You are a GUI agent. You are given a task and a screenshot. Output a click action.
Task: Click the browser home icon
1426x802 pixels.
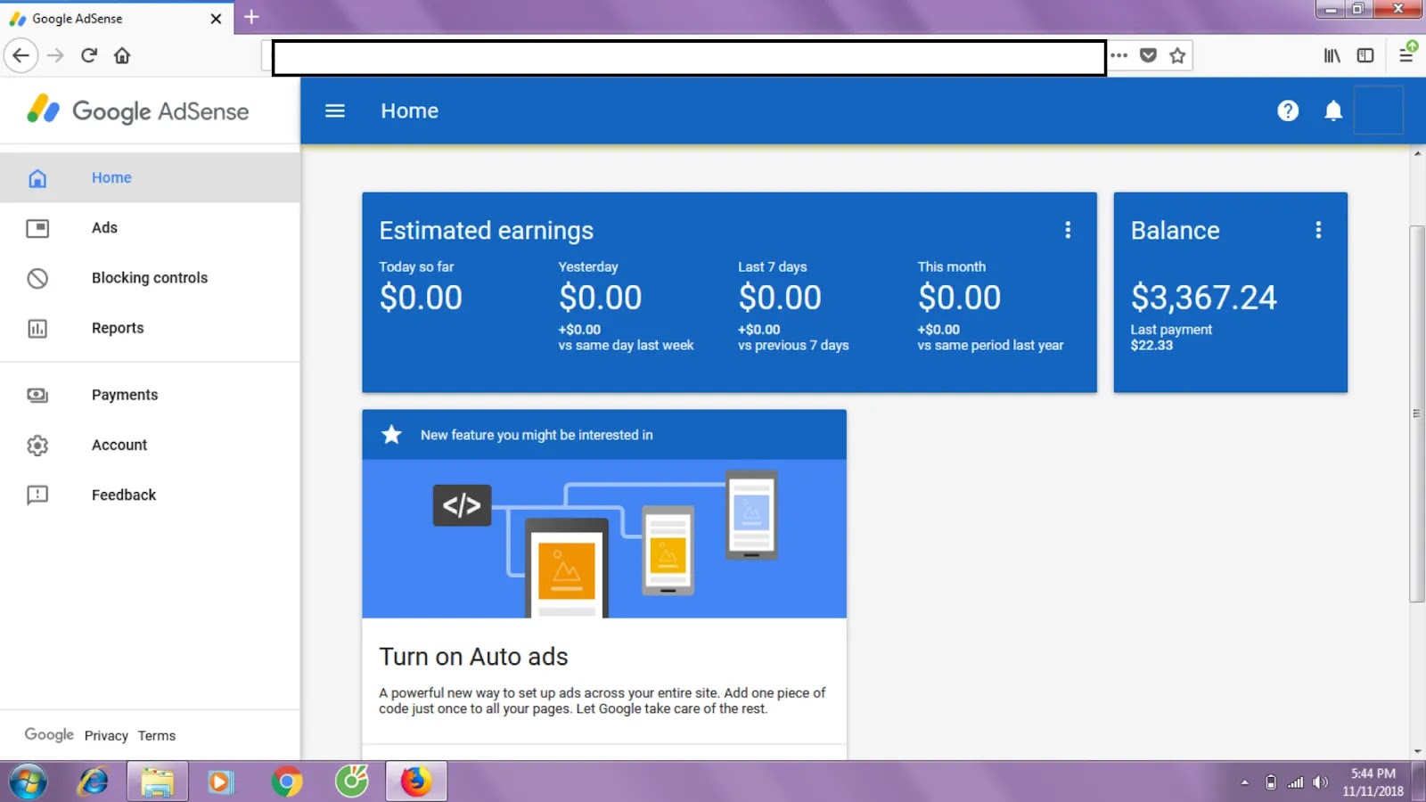pyautogui.click(x=122, y=55)
